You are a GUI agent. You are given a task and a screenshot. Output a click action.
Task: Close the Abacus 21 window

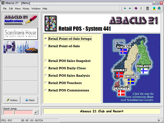pyautogui.click(x=161, y=3)
